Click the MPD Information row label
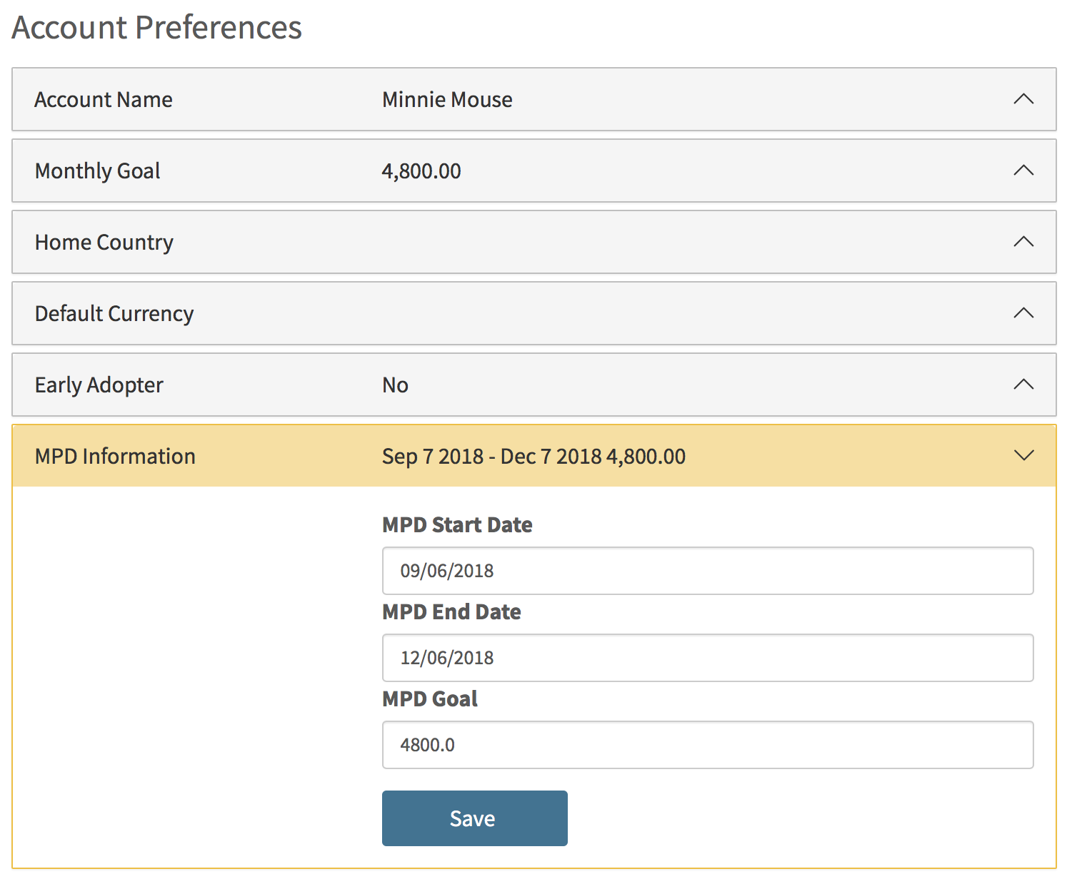The image size is (1067, 879). 115,456
